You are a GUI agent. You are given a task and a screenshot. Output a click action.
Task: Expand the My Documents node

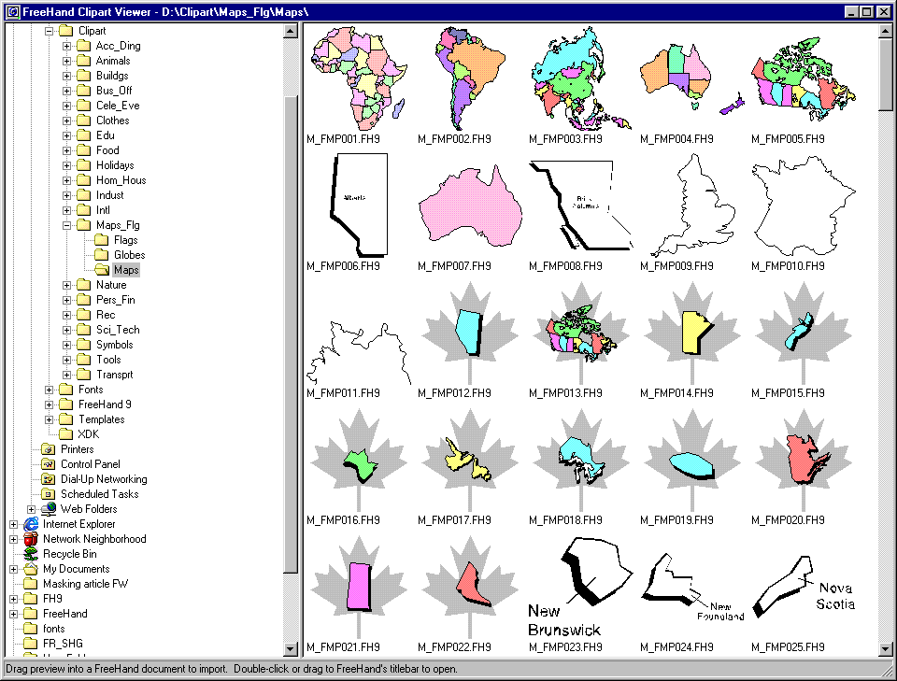click(14, 569)
